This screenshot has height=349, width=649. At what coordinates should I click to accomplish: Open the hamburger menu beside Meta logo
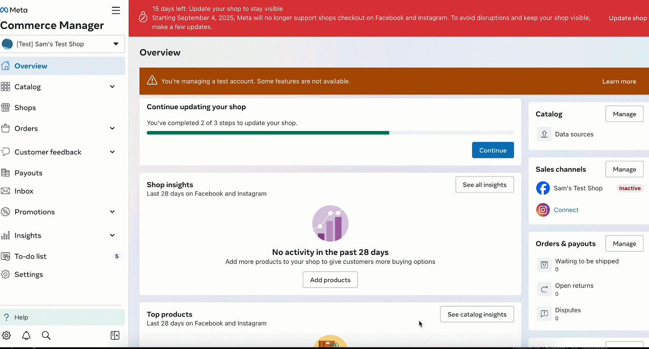click(x=116, y=11)
